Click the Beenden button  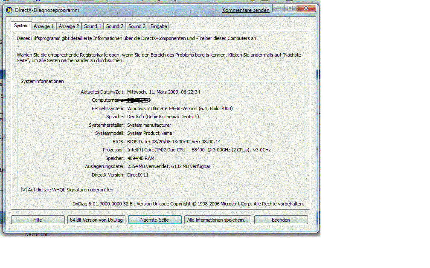coord(281,220)
